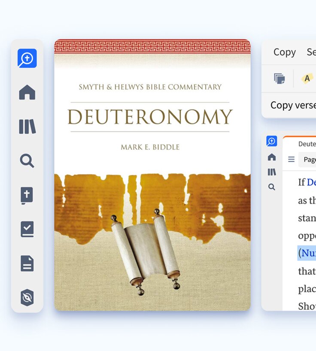Open the hexagon compass icon in sidebar
This screenshot has height=351, width=316.
pyautogui.click(x=27, y=297)
